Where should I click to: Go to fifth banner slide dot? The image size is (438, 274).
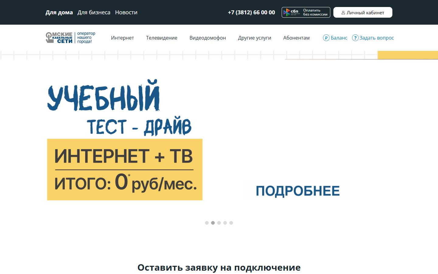[x=231, y=223]
